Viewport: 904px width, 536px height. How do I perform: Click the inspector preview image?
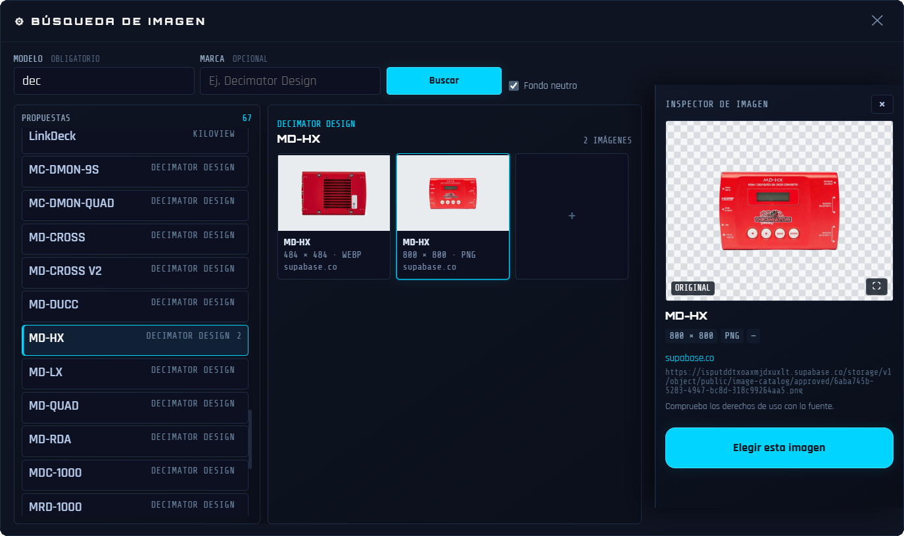coord(779,210)
